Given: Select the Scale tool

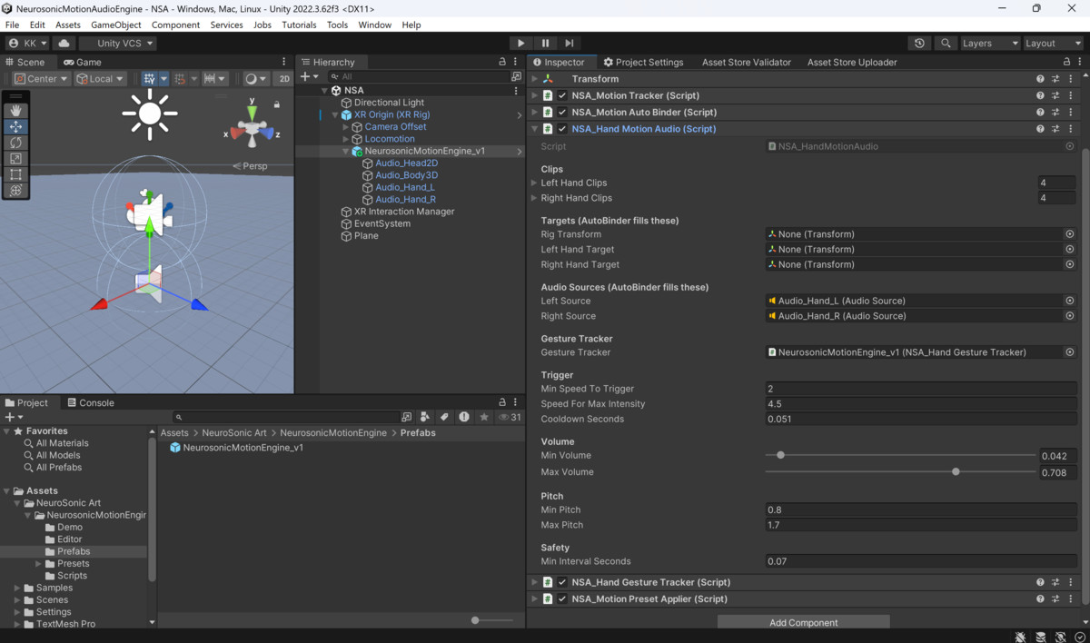Looking at the screenshot, I should pos(15,158).
